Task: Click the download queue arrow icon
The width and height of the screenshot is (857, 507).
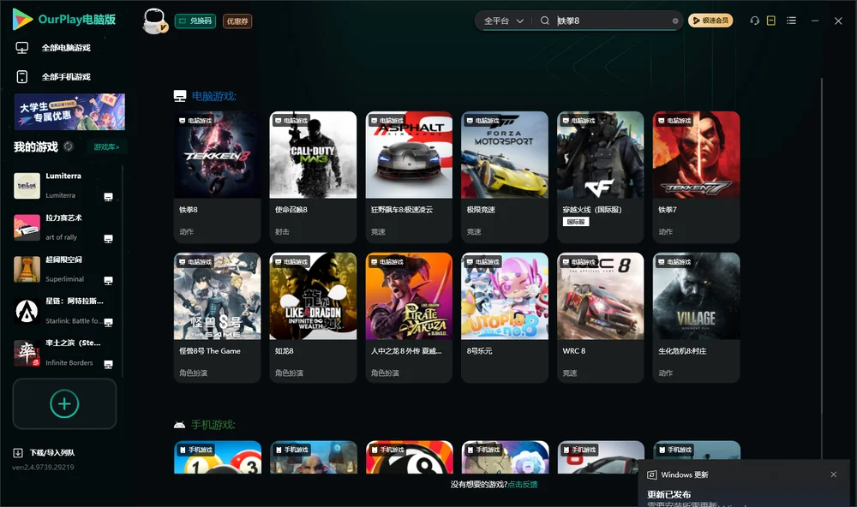Action: (x=18, y=453)
